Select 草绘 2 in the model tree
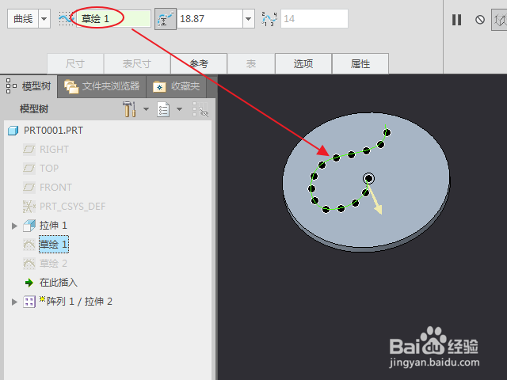The height and width of the screenshot is (380, 507). [53, 264]
